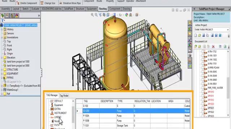This screenshot has width=231, height=129.
Task: Click the yellow folder icon in Document List toolbar
Action: pyautogui.click(x=200, y=47)
